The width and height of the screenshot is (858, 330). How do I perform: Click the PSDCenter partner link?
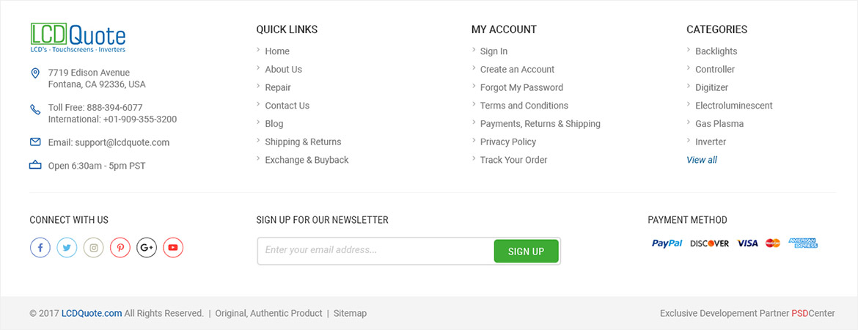tap(813, 314)
